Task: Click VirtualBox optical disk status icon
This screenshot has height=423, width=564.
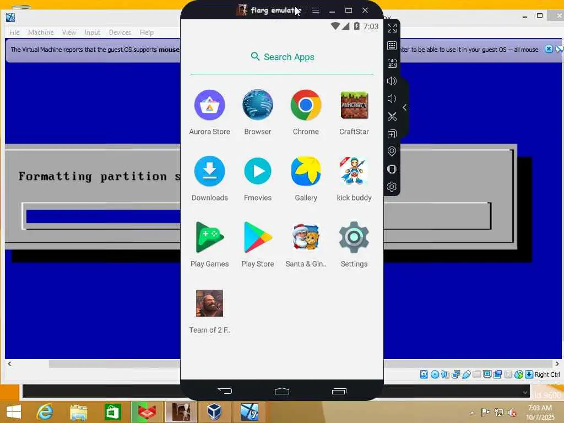Action: tap(435, 375)
